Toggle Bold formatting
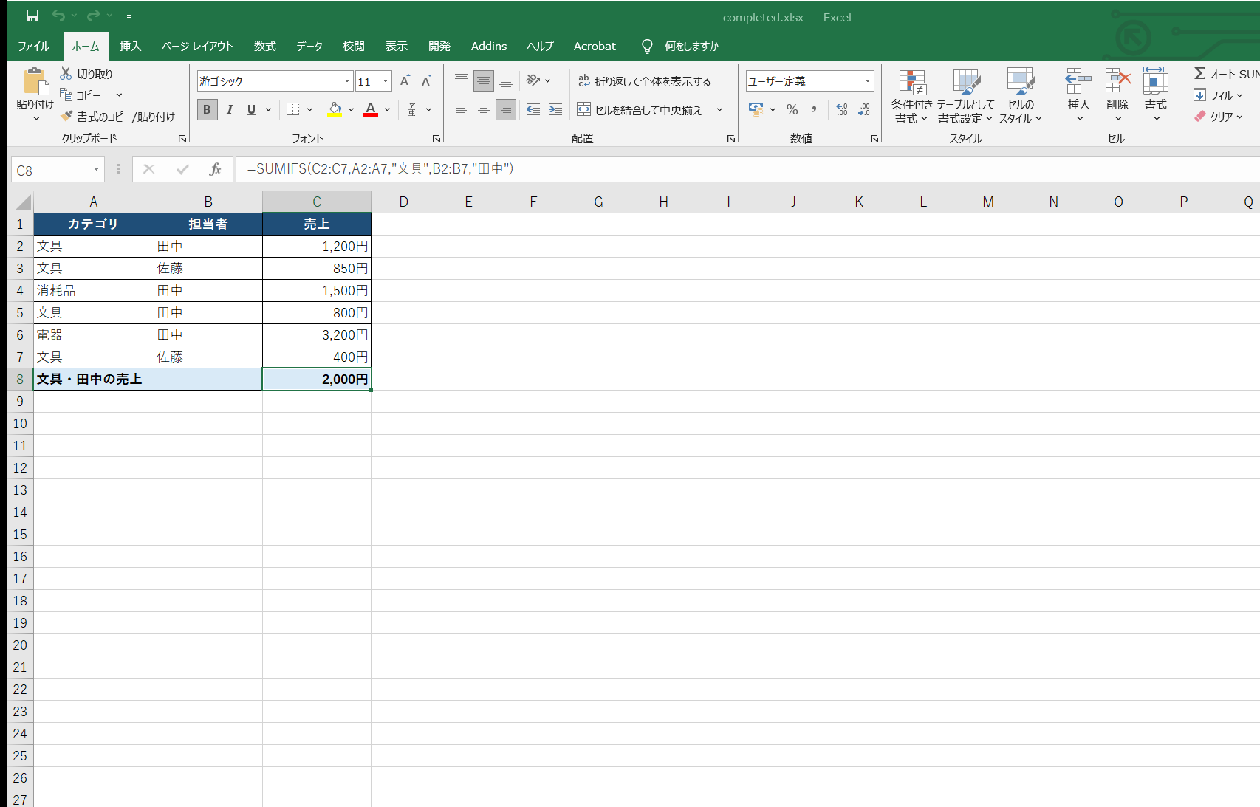Viewport: 1260px width, 807px height. coord(207,109)
